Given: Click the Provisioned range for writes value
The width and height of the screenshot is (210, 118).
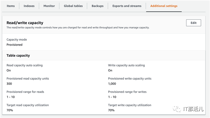Looking at the screenshot, I should (x=112, y=97).
